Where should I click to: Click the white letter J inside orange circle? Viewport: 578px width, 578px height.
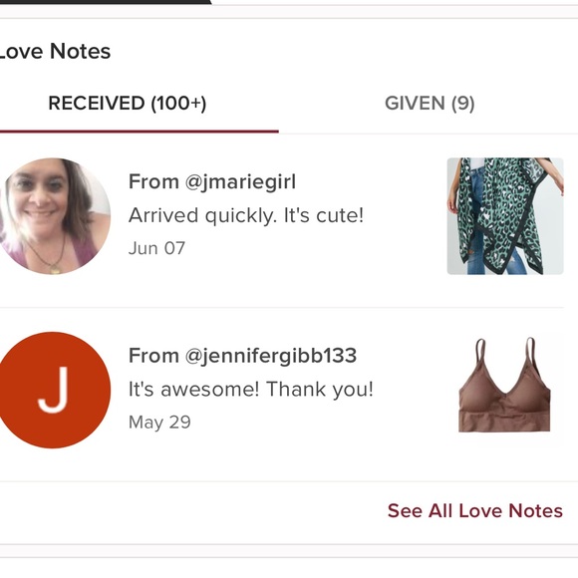[54, 390]
